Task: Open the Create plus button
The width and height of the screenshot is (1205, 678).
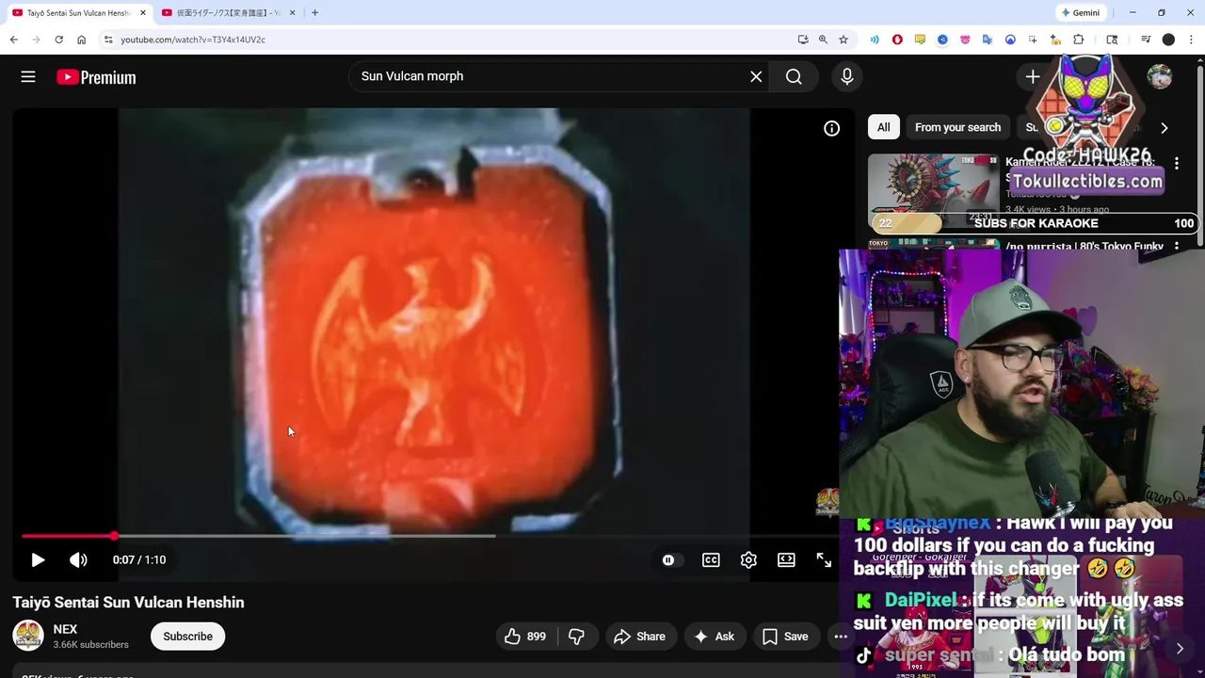Action: click(x=1033, y=77)
